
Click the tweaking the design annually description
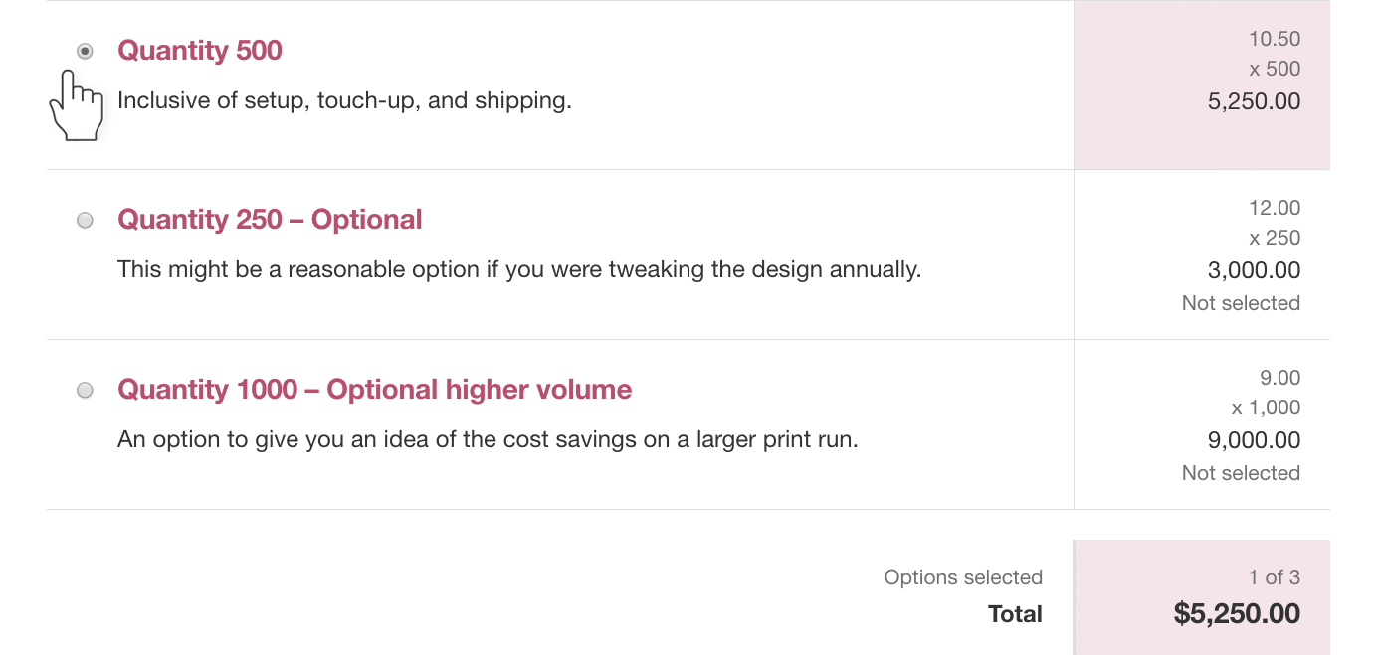click(519, 270)
